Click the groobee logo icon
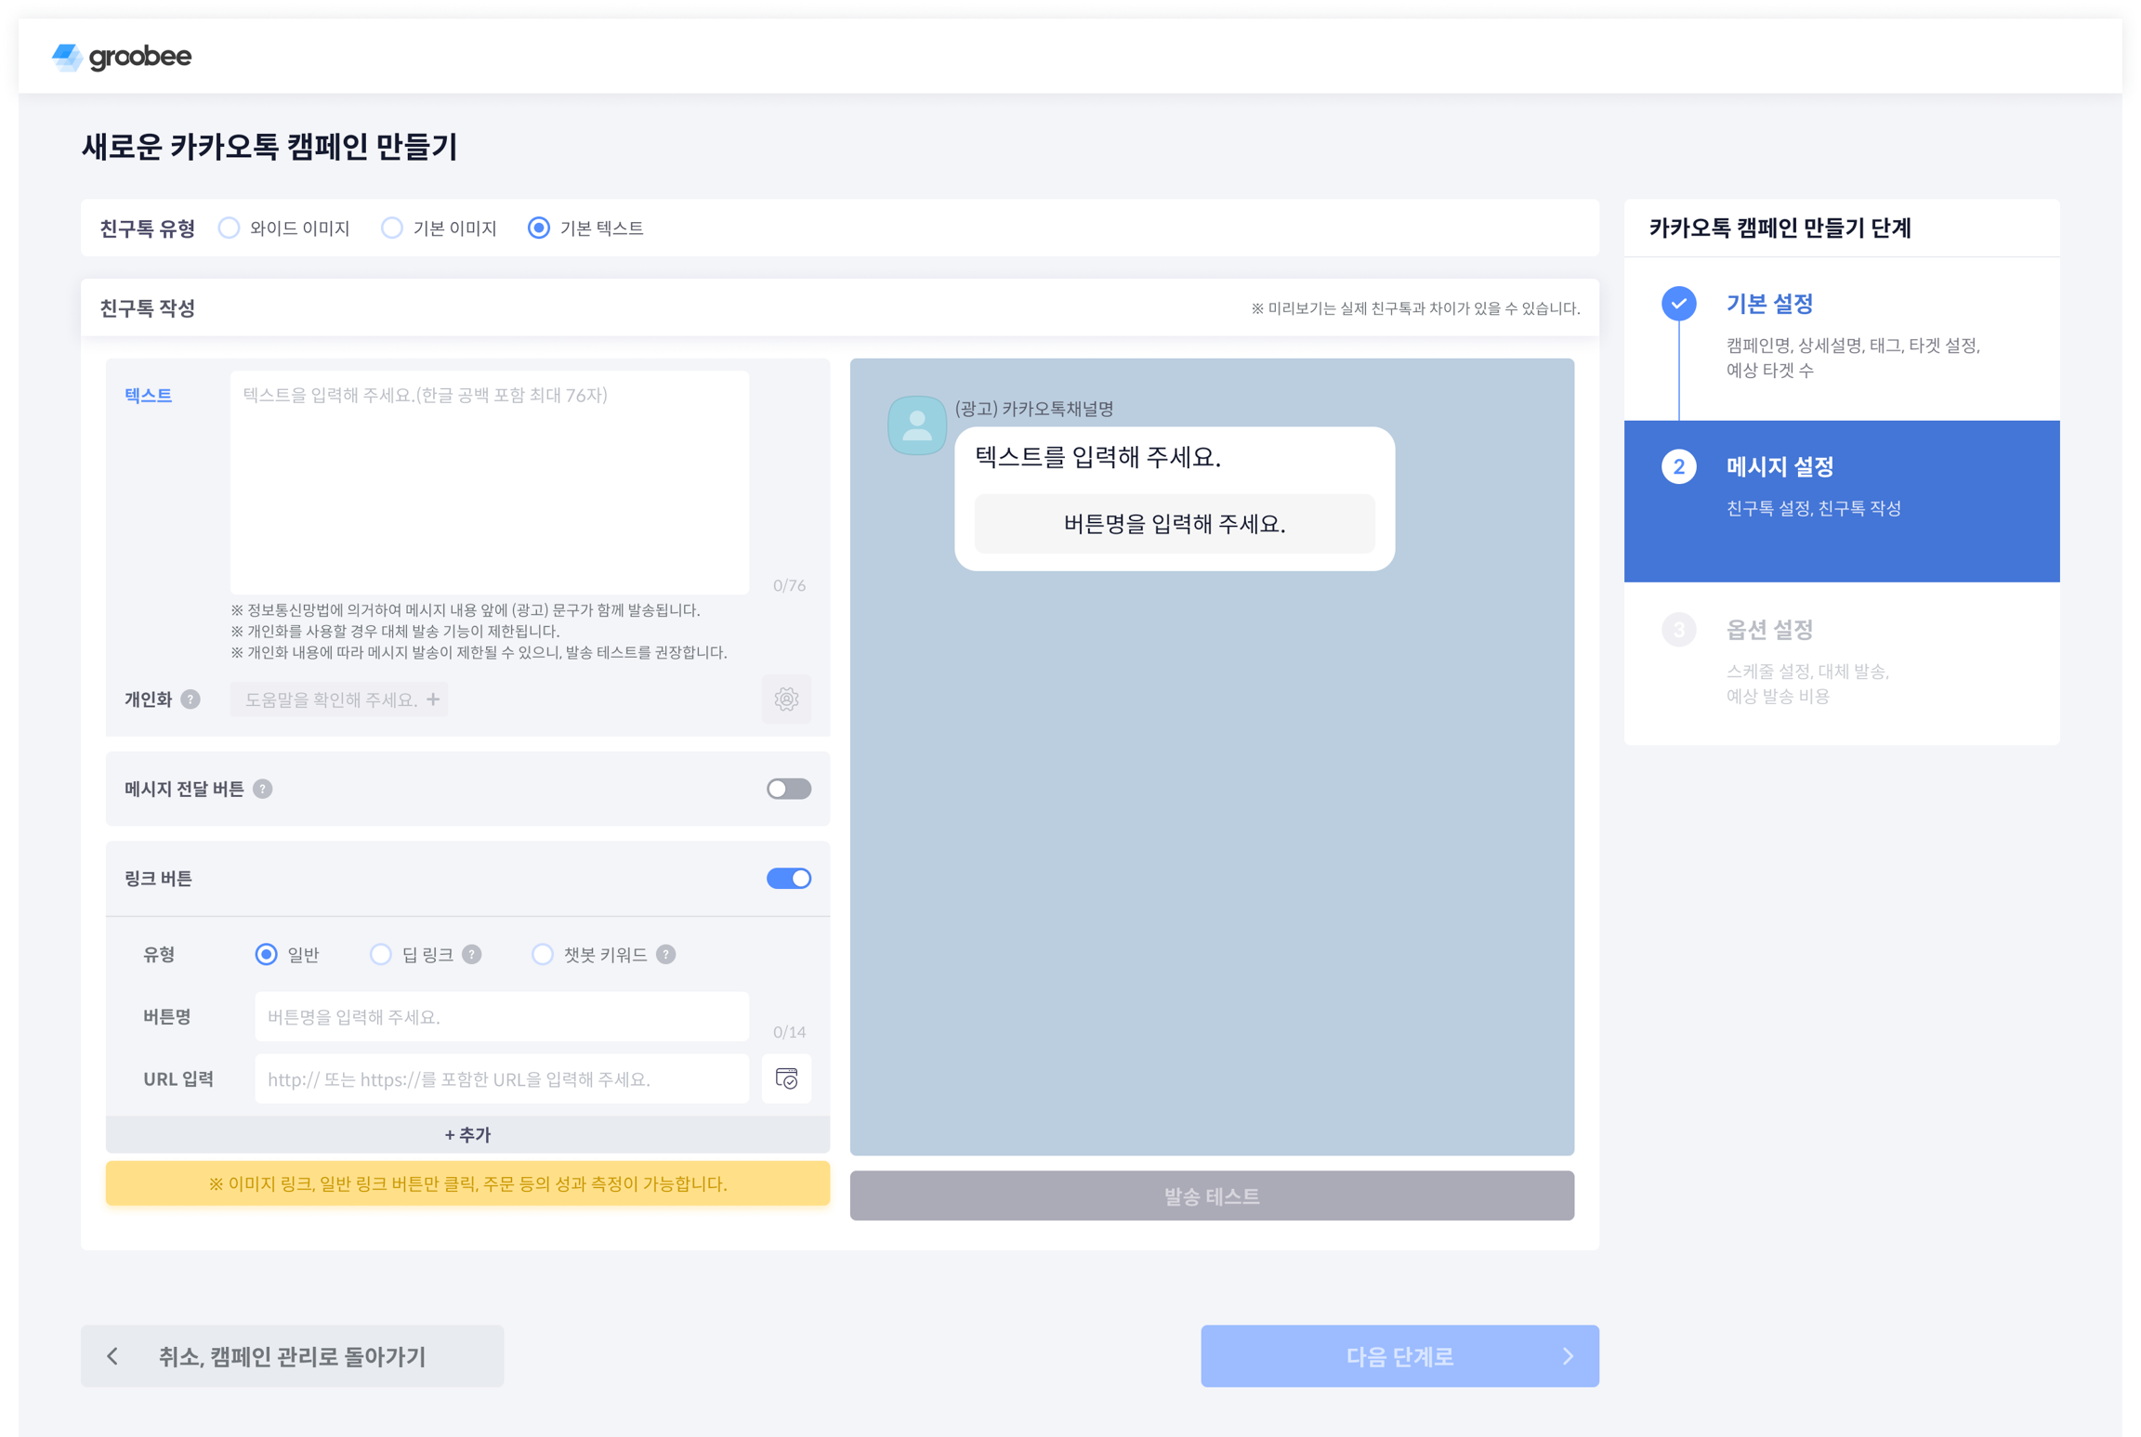 (x=67, y=57)
